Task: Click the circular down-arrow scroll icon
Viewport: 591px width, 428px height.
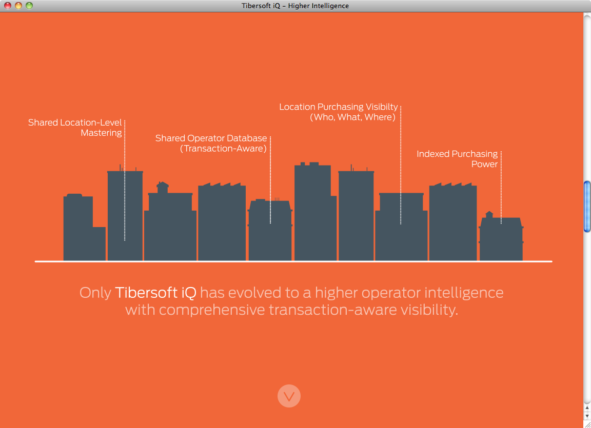Action: (289, 396)
